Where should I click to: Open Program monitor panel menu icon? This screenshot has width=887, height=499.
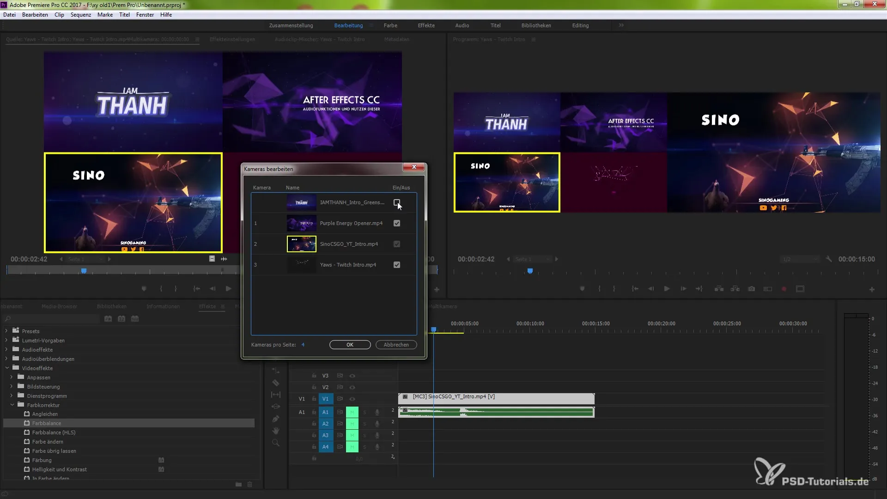click(533, 39)
